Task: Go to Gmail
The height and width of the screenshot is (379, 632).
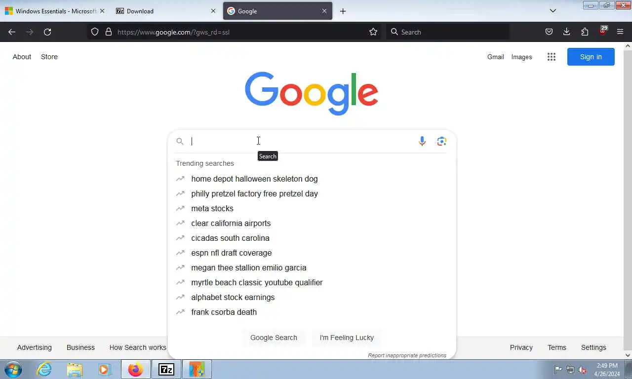Action: (496, 57)
